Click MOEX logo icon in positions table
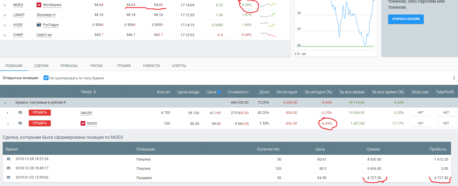 (x=83, y=123)
